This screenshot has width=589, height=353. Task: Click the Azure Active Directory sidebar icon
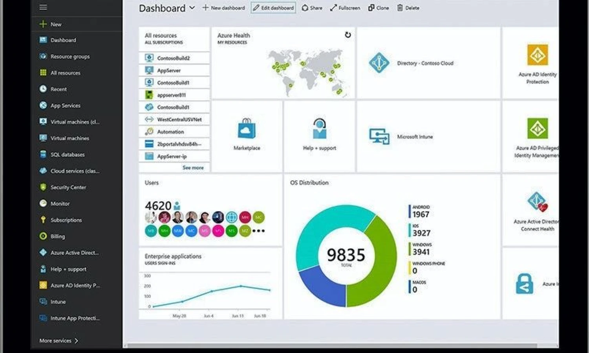(x=43, y=252)
